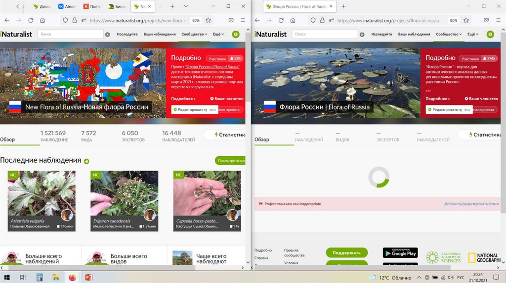Open Pocket save icon in right browser window
Screen dimensions: 506x283
[486, 20]
